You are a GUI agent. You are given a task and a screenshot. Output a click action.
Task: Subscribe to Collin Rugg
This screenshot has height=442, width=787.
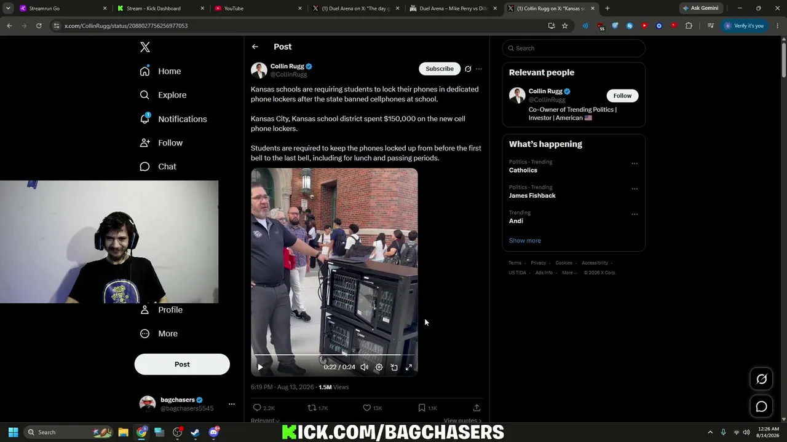click(x=440, y=69)
